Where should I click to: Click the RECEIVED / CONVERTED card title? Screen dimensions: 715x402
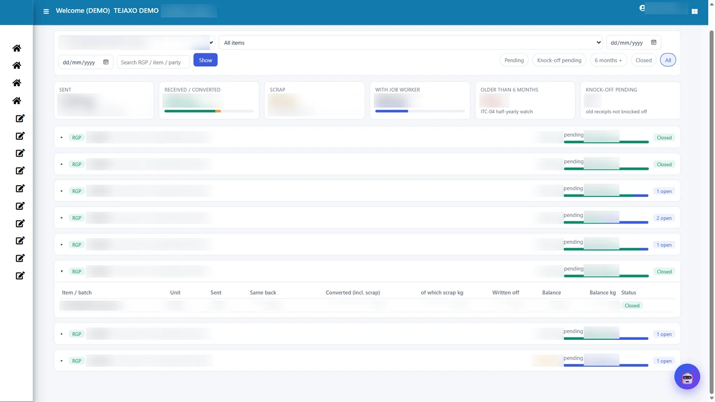[x=193, y=89]
